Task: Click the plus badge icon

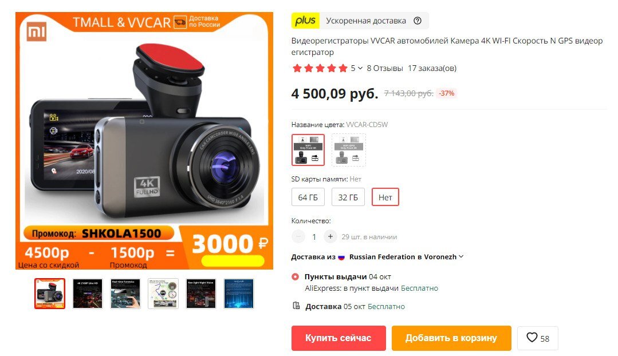Action: tap(305, 21)
